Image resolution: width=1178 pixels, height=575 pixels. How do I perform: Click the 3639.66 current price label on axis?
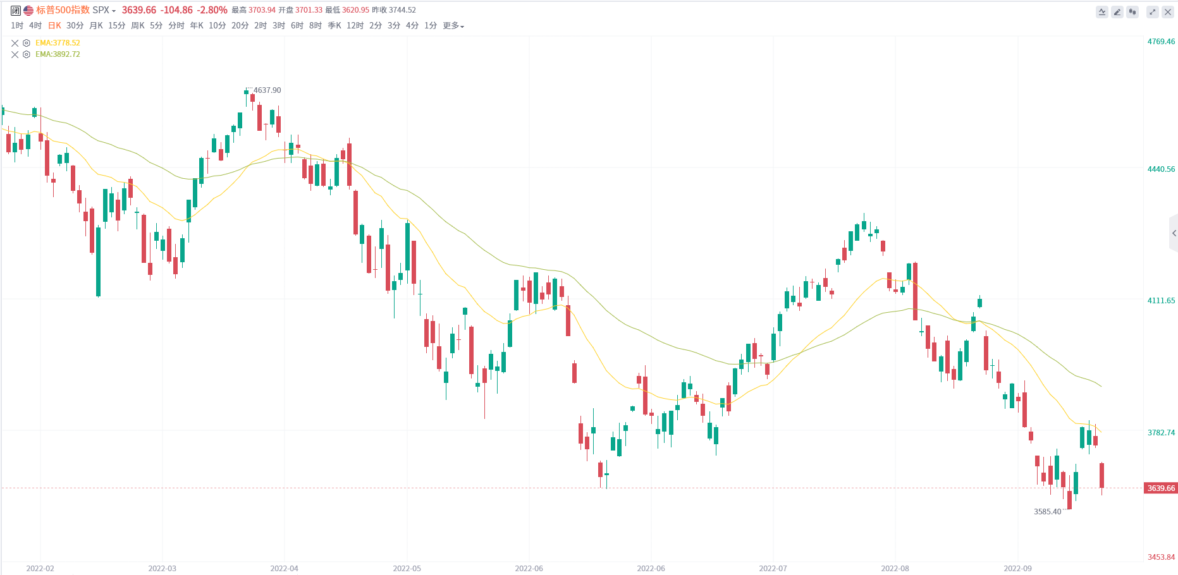[x=1161, y=488]
